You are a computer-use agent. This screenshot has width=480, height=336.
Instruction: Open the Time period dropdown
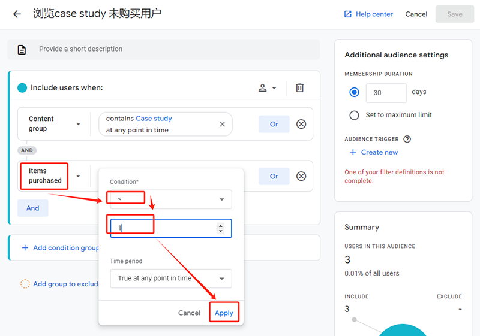[171, 279]
